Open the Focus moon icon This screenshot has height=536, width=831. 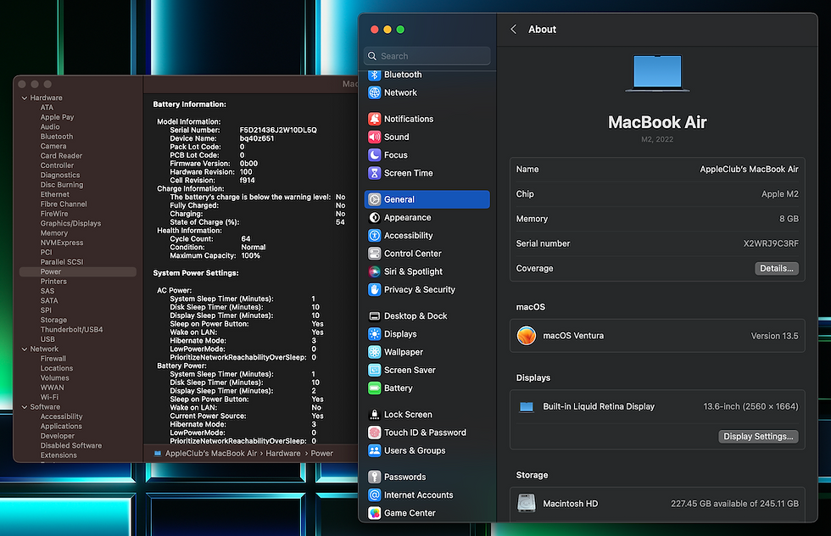pyautogui.click(x=375, y=155)
